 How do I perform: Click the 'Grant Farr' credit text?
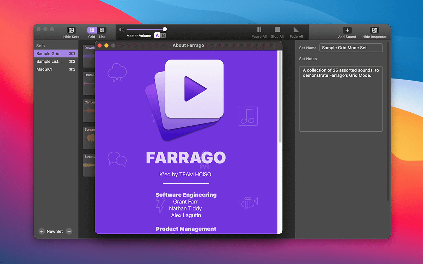click(x=185, y=202)
